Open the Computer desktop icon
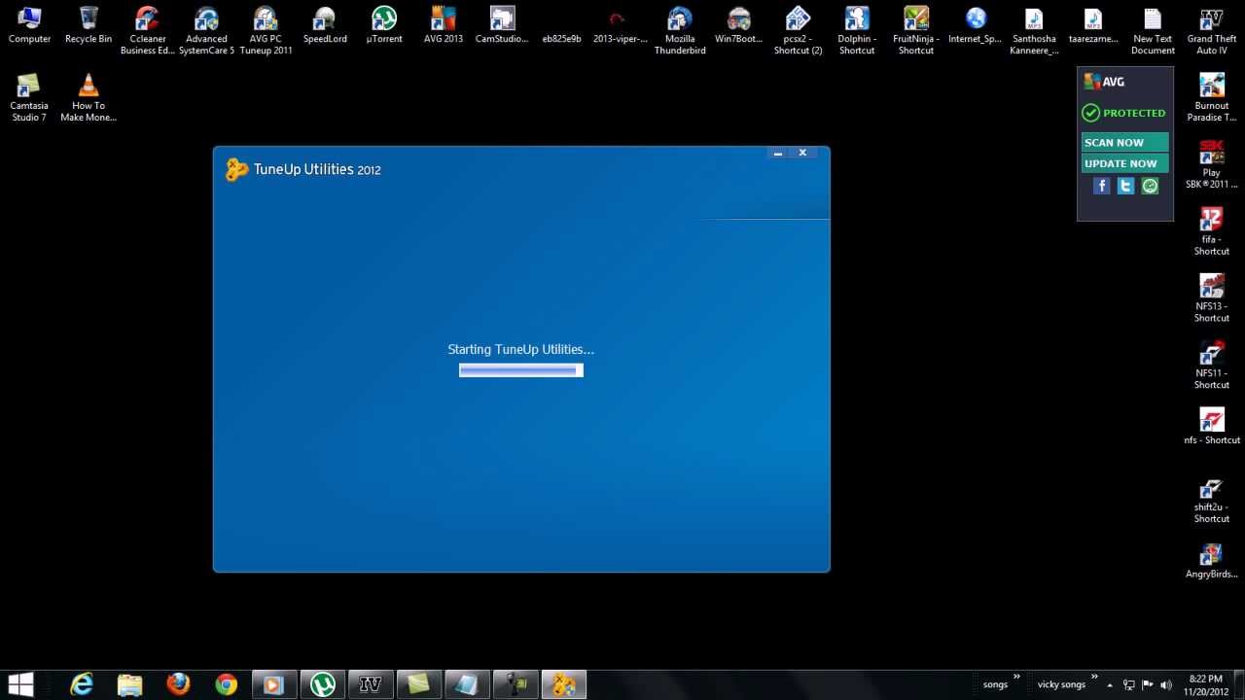The width and height of the screenshot is (1245, 700). tap(29, 26)
